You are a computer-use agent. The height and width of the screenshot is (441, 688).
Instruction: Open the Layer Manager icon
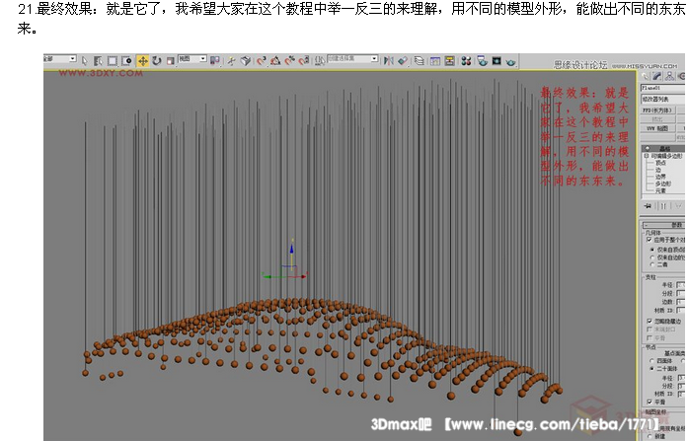pyautogui.click(x=419, y=60)
